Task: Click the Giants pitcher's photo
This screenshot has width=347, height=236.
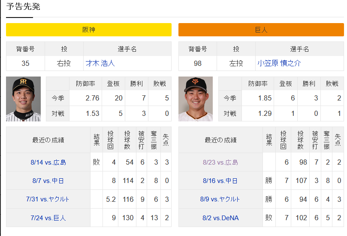Action: pos(196,99)
